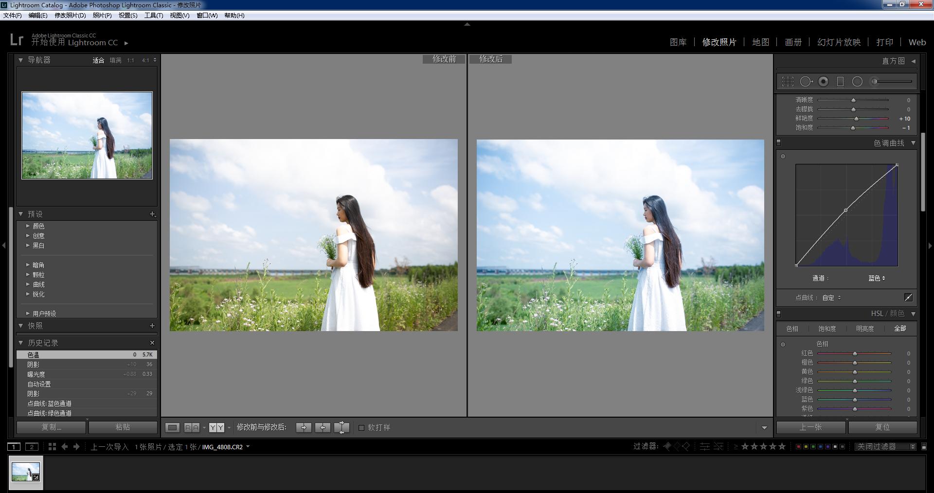The width and height of the screenshot is (934, 493).
Task: Copy before settings to after
Action: tap(304, 427)
